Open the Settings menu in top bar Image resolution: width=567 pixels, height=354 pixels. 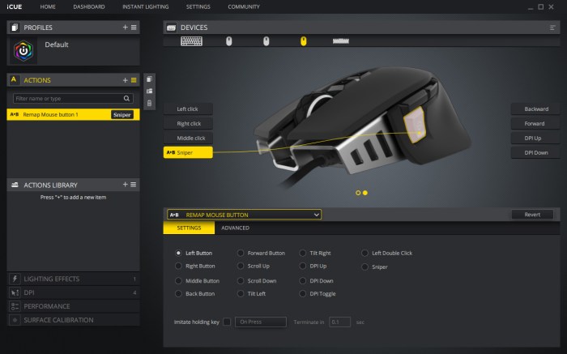click(198, 6)
